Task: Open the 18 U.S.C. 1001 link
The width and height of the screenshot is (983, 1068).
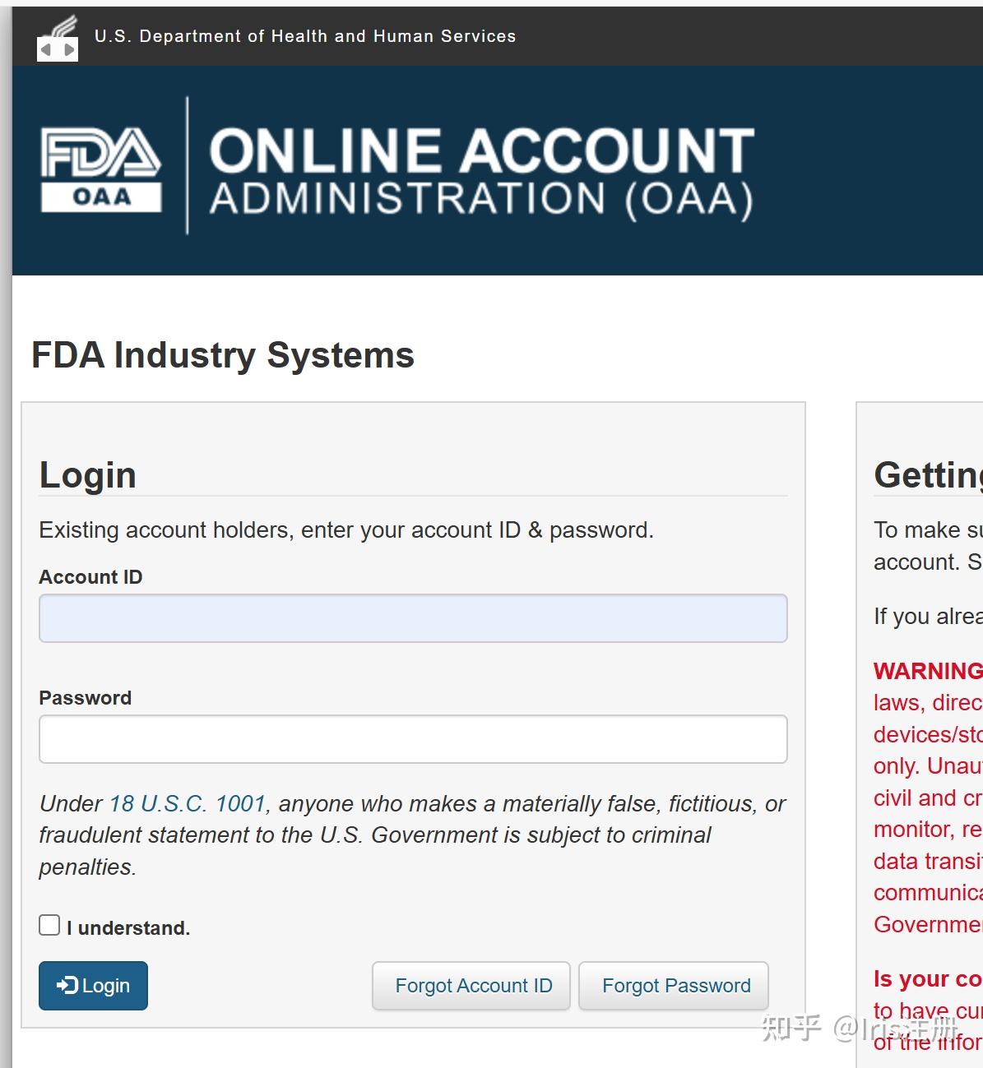Action: point(188,803)
